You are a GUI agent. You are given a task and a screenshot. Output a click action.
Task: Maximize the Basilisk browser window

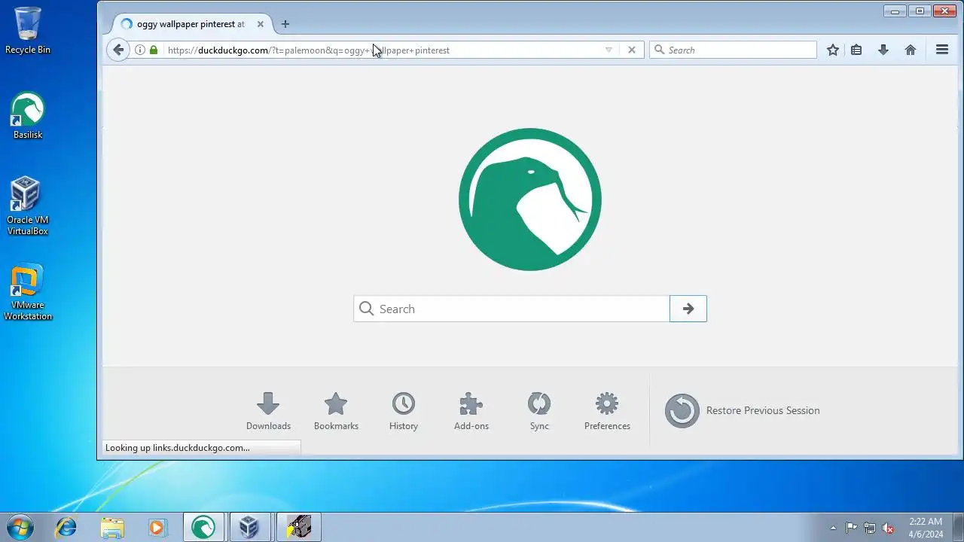[920, 11]
